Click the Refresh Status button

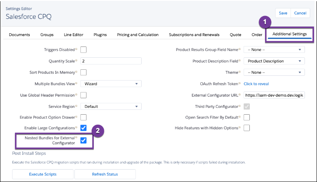(x=105, y=174)
